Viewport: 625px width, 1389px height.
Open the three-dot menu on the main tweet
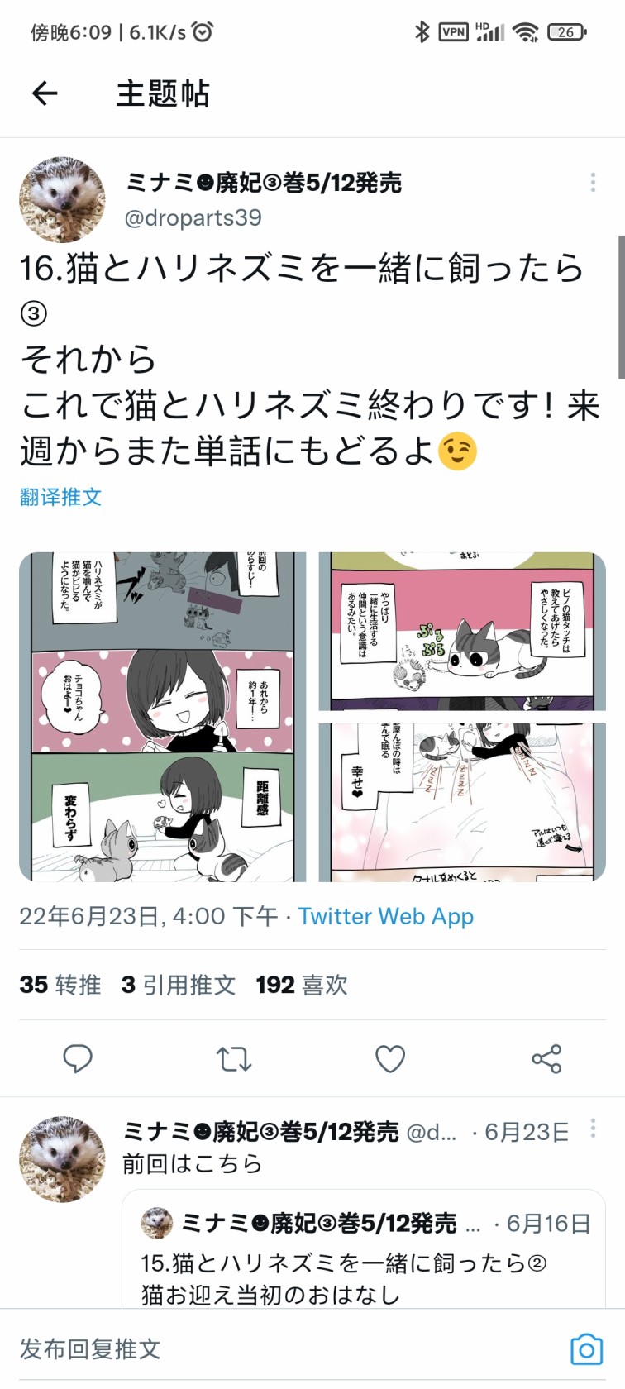tap(593, 183)
